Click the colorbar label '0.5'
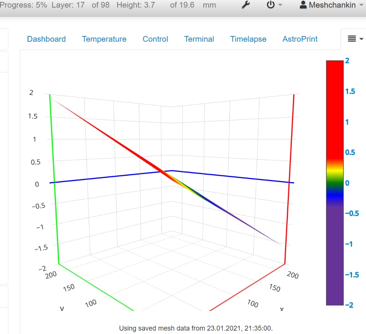The image size is (366, 334). point(350,152)
